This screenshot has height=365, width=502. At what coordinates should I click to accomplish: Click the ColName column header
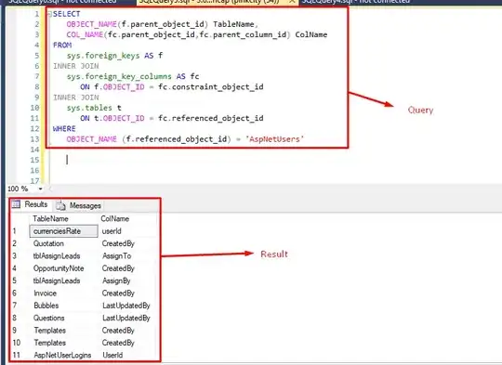point(115,219)
